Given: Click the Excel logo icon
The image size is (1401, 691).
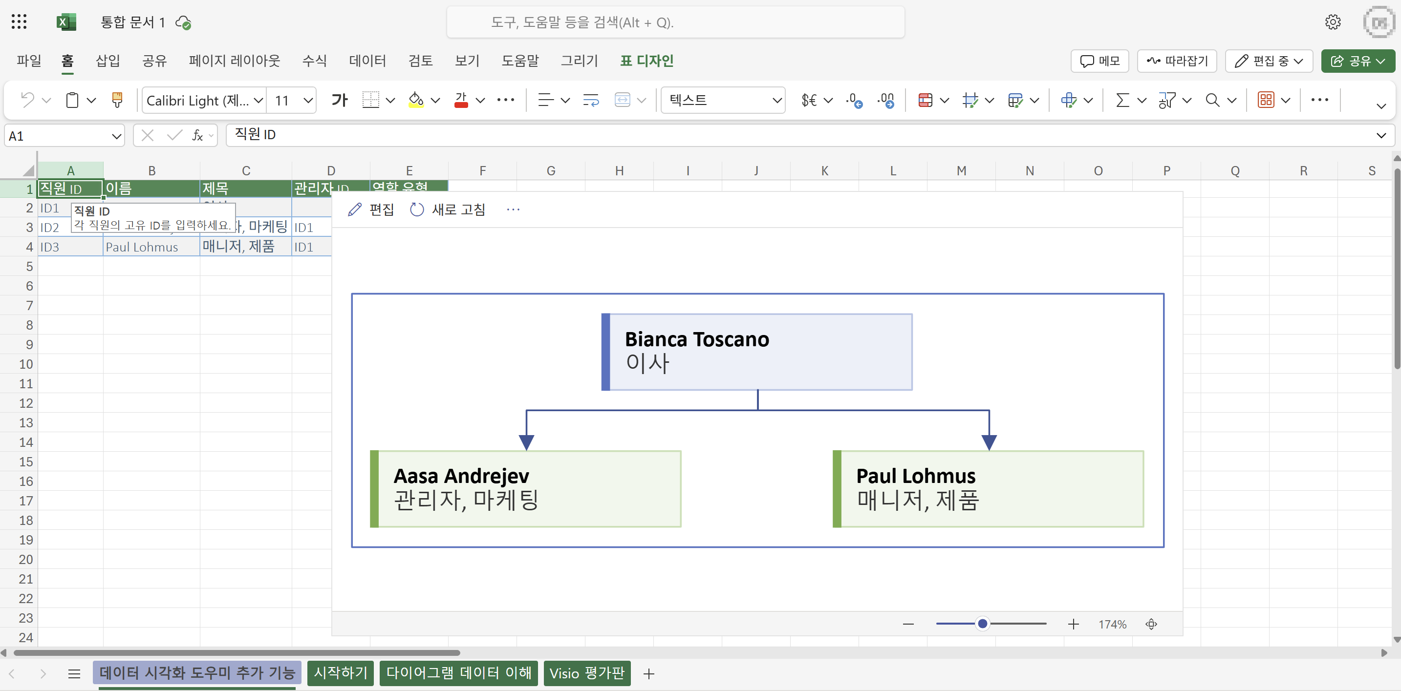Looking at the screenshot, I should coord(66,22).
